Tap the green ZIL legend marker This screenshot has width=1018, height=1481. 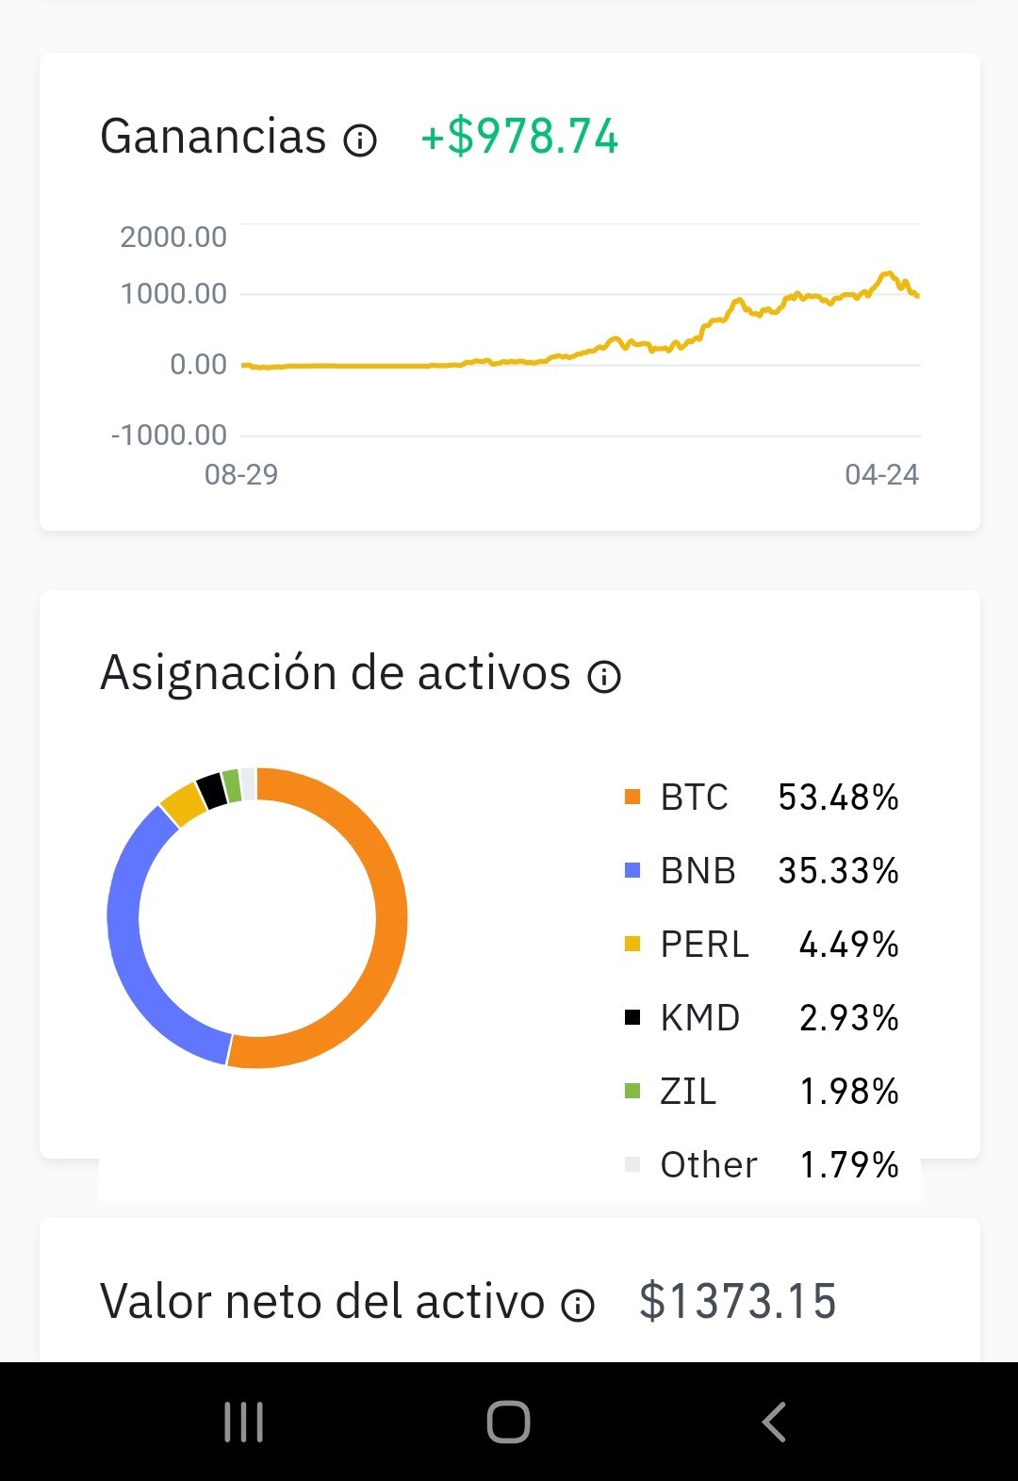[x=632, y=1092]
